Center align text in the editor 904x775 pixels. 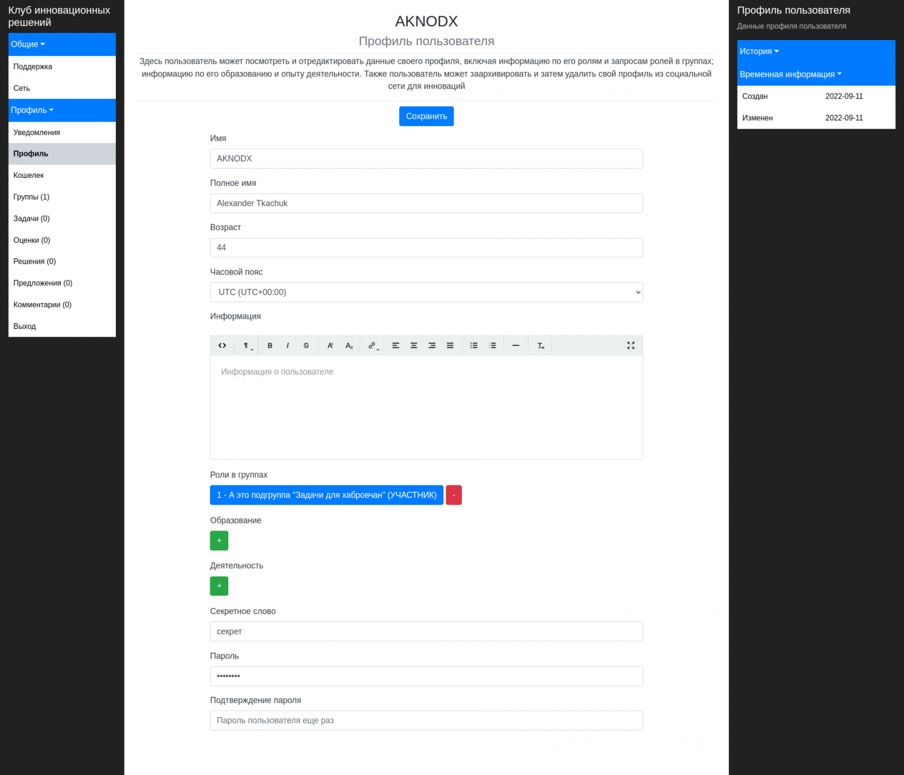[x=414, y=346]
